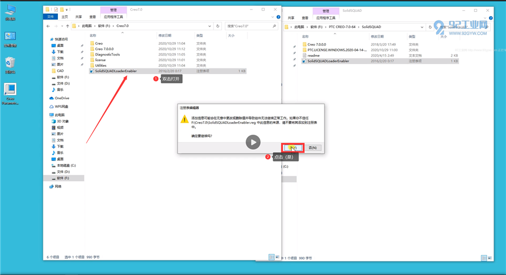Open recent locations dropdown in Creo7.0 window
Screen dimensions: 506x275
(62, 26)
